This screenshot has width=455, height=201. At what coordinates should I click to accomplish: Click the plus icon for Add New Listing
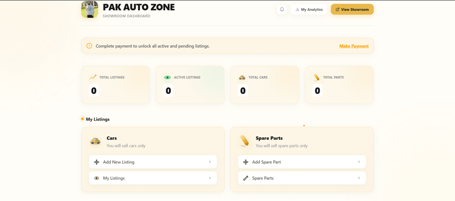tap(97, 162)
